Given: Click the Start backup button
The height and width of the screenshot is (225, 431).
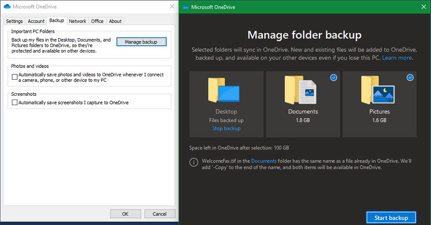Looking at the screenshot, I should pos(391,218).
